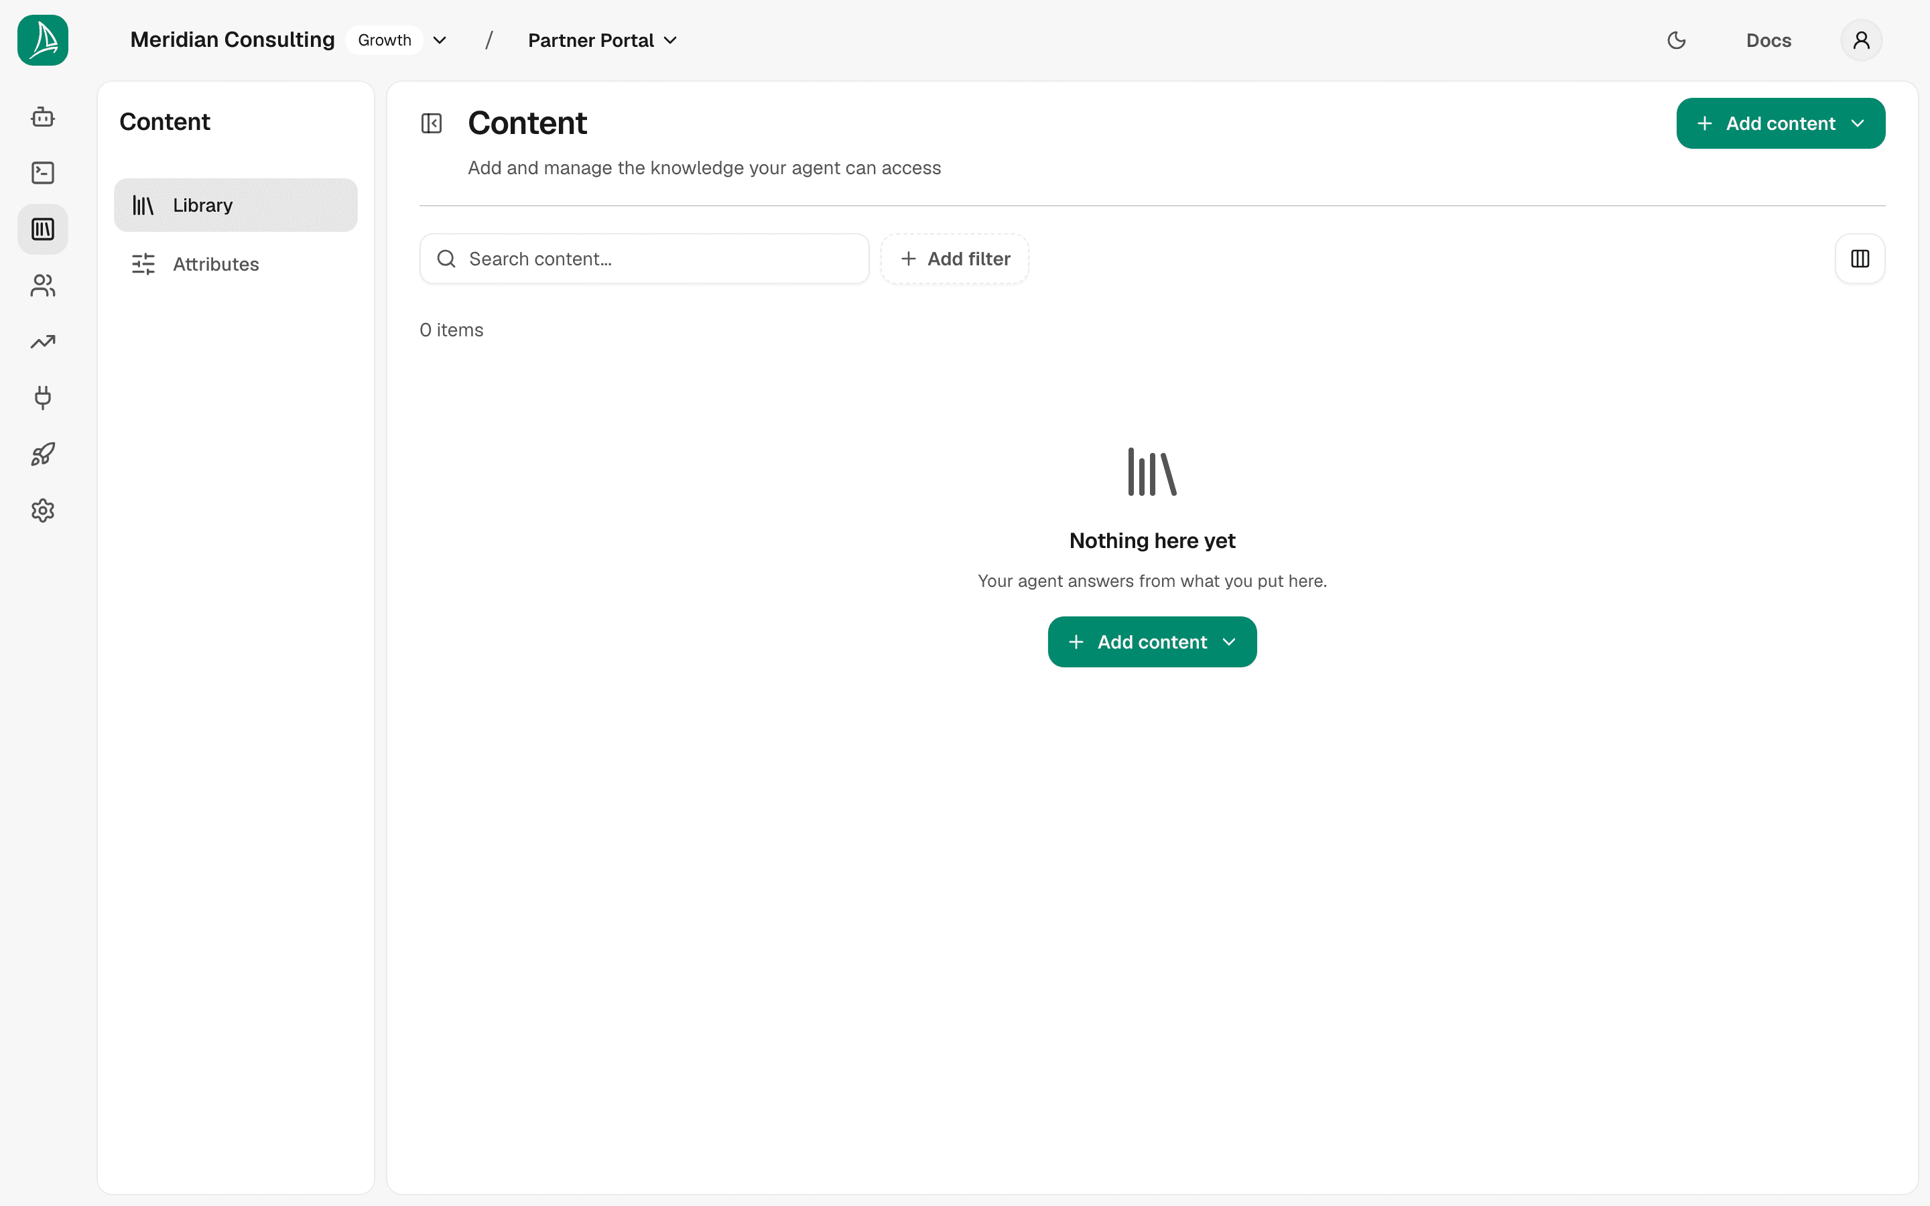Viewport: 1930px width, 1206px height.
Task: Click the Growth plan badge
Action: (385, 40)
